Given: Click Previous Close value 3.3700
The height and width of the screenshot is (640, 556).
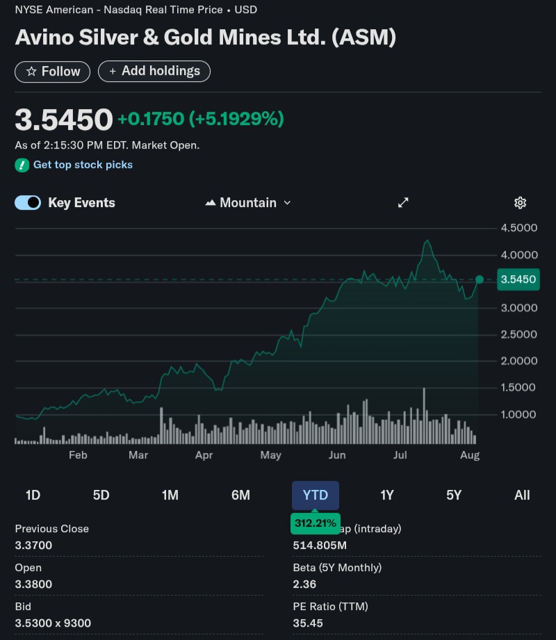Looking at the screenshot, I should pos(33,545).
